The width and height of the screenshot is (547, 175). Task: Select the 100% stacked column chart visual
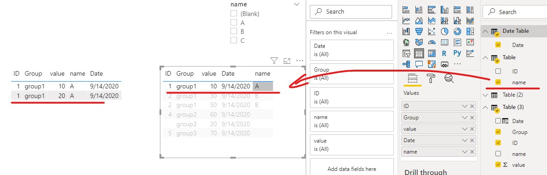click(470, 10)
